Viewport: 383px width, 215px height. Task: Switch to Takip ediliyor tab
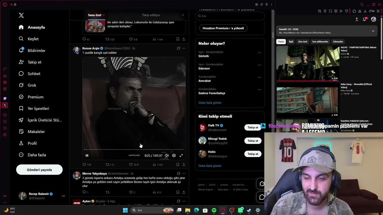click(x=151, y=15)
